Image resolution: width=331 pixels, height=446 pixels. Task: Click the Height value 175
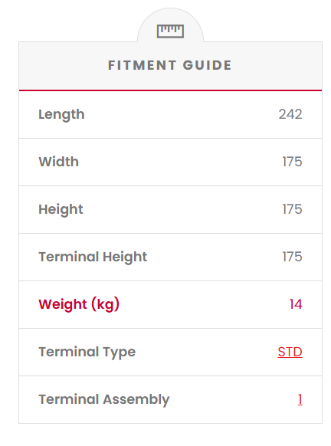[293, 209]
